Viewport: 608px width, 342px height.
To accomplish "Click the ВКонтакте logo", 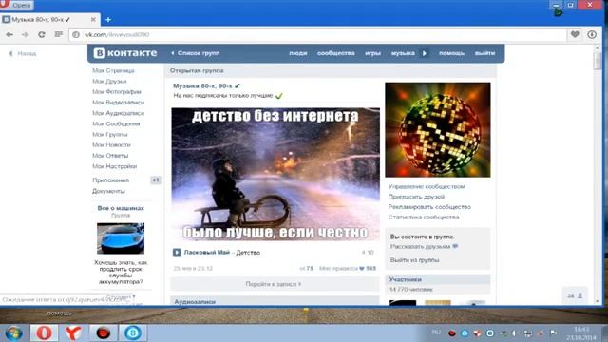I will (x=125, y=53).
